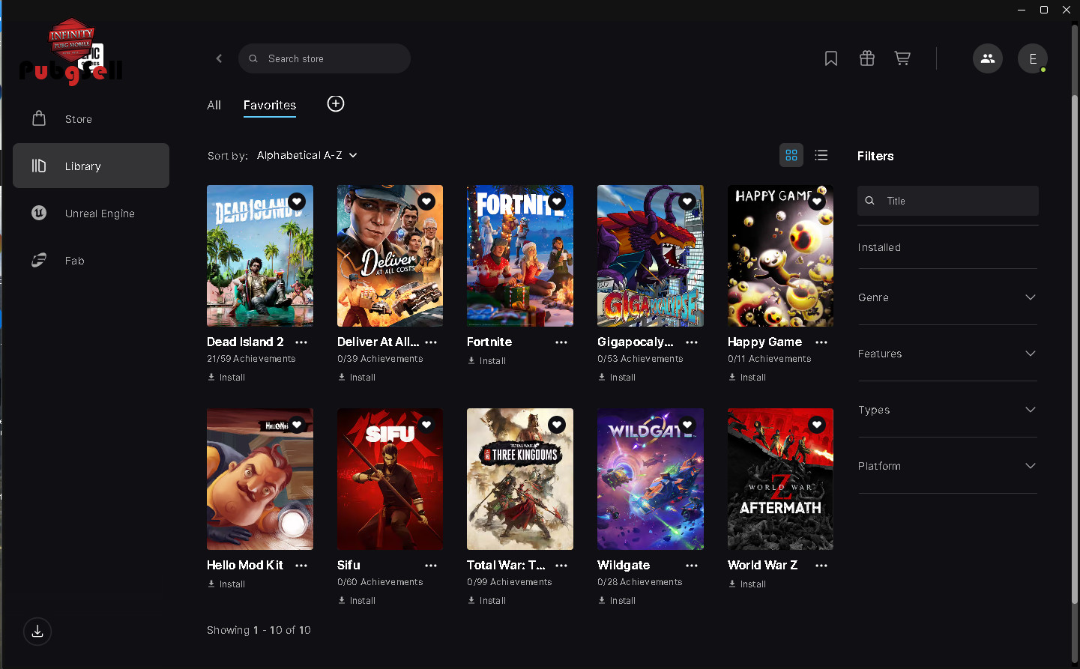Expand the Platform filter
This screenshot has width=1080, height=669.
(x=947, y=466)
